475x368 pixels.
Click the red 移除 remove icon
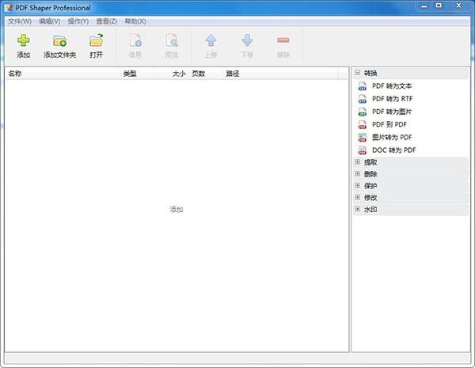point(283,41)
